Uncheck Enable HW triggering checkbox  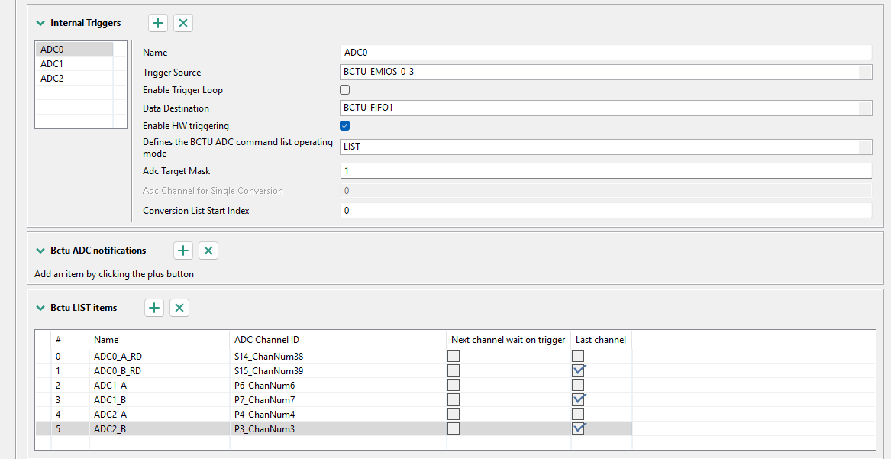click(x=344, y=125)
